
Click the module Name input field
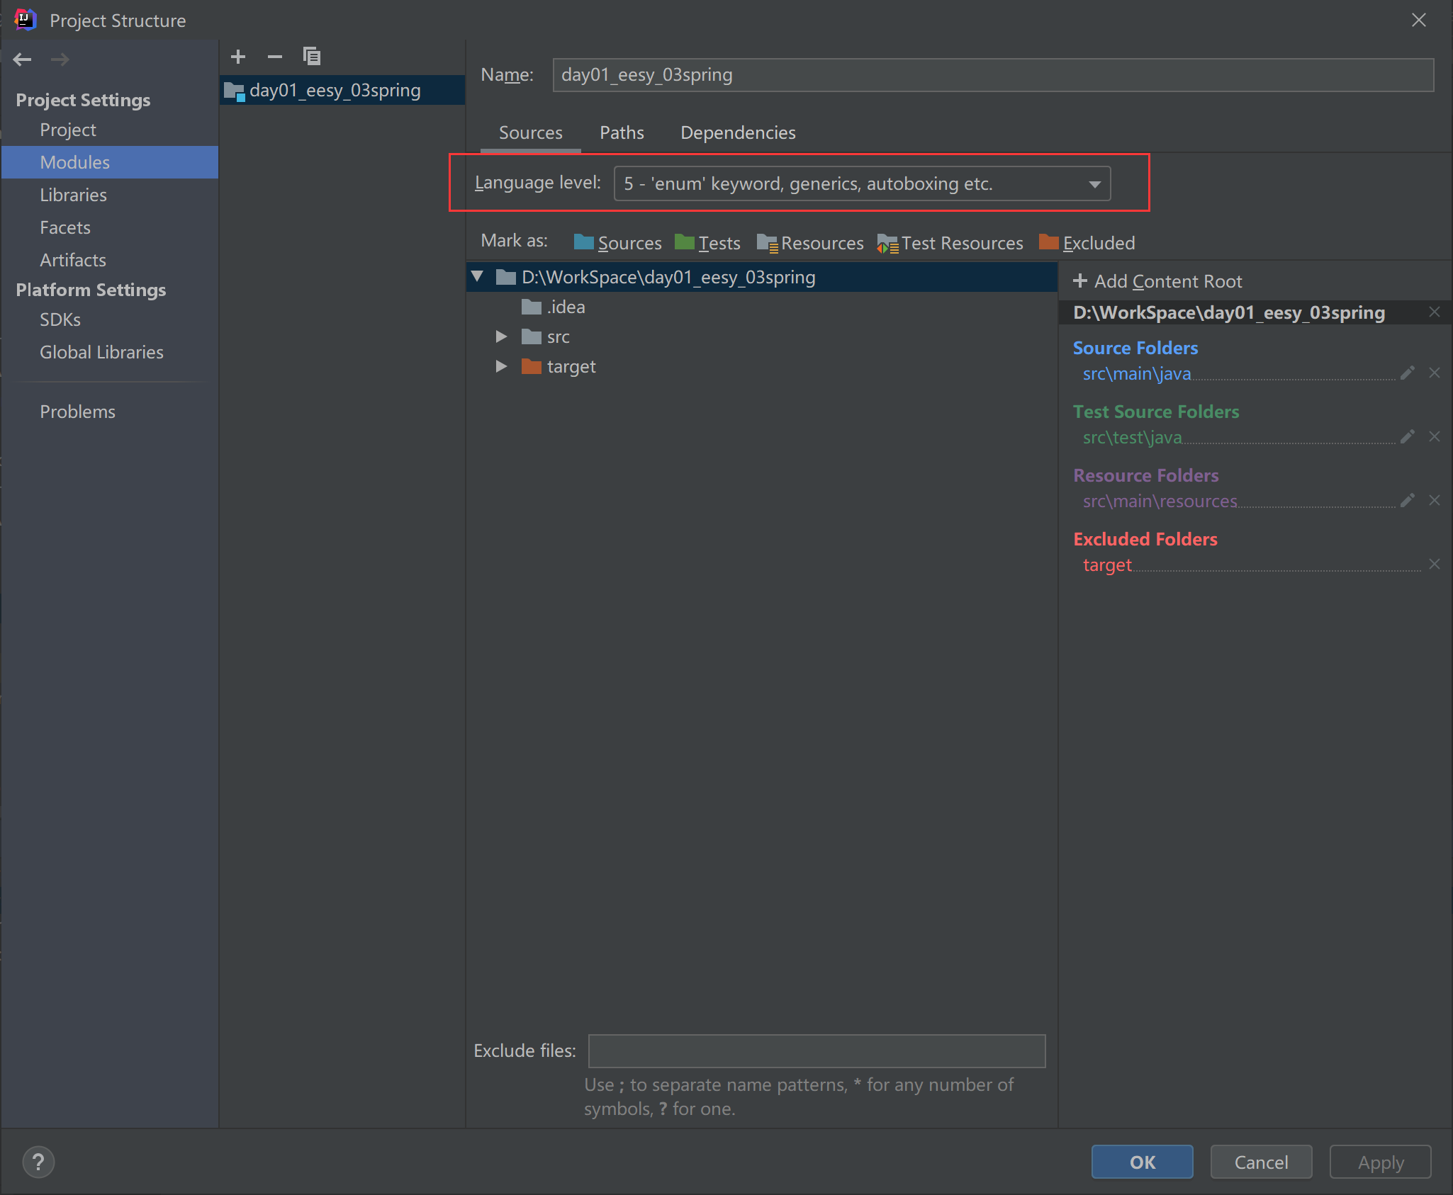coord(993,75)
